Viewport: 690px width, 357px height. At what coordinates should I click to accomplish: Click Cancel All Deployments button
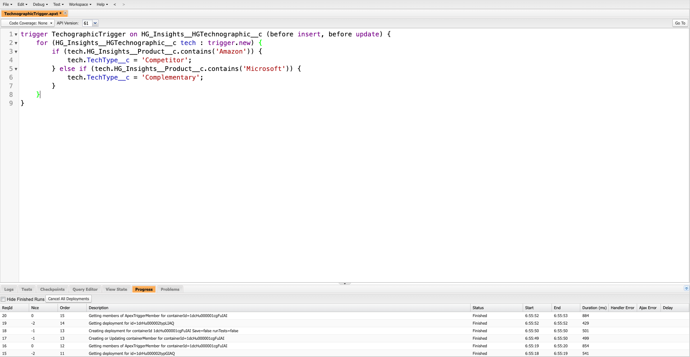click(68, 299)
